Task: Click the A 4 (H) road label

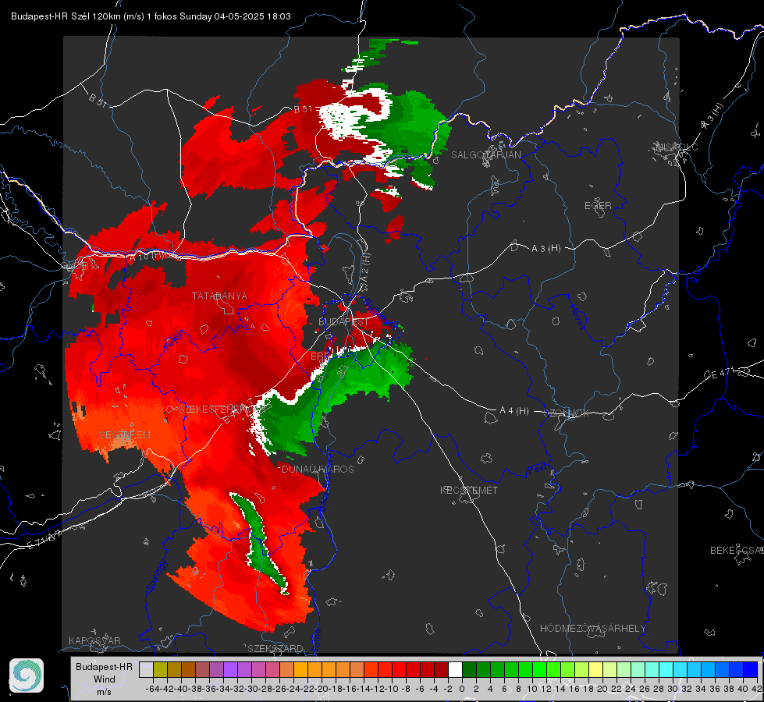Action: [514, 411]
